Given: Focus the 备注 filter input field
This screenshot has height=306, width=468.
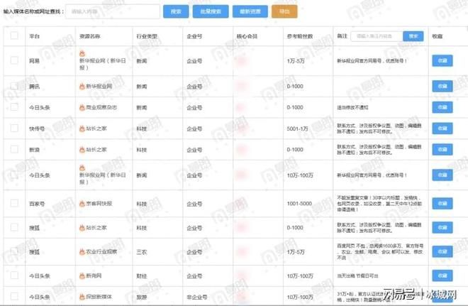Looking at the screenshot, I should (377, 36).
